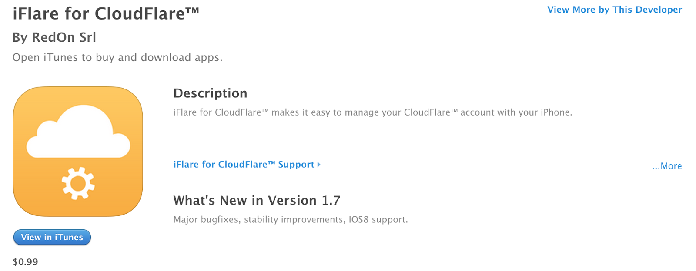Open the iFlare for CloudFlare Support link

coord(243,165)
